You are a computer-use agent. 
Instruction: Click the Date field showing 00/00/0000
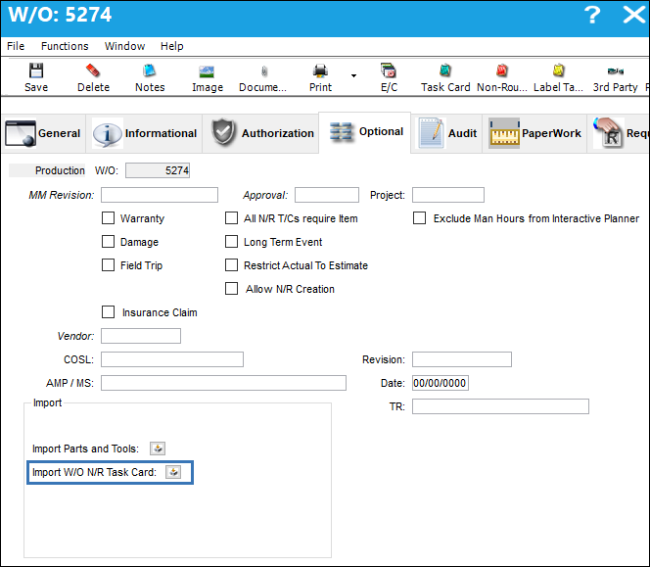(x=441, y=383)
